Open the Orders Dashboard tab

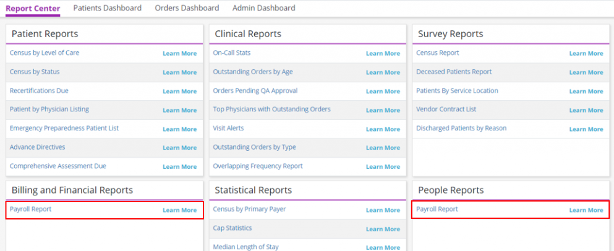[x=187, y=8]
